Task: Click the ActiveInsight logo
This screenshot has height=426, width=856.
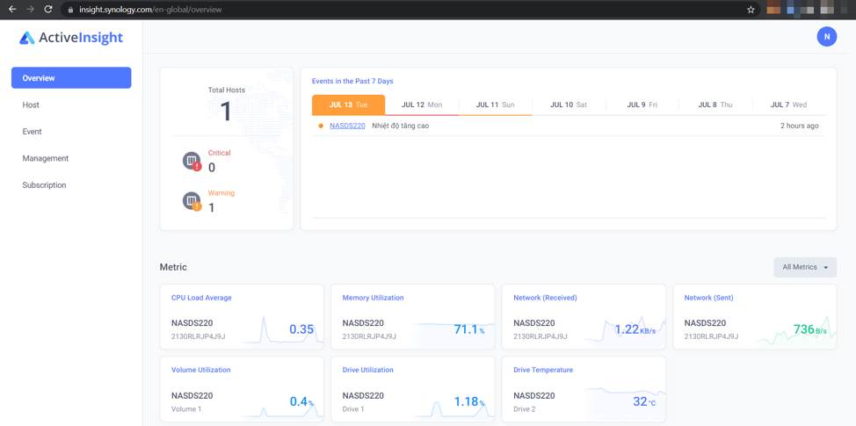Action: pyautogui.click(x=71, y=38)
